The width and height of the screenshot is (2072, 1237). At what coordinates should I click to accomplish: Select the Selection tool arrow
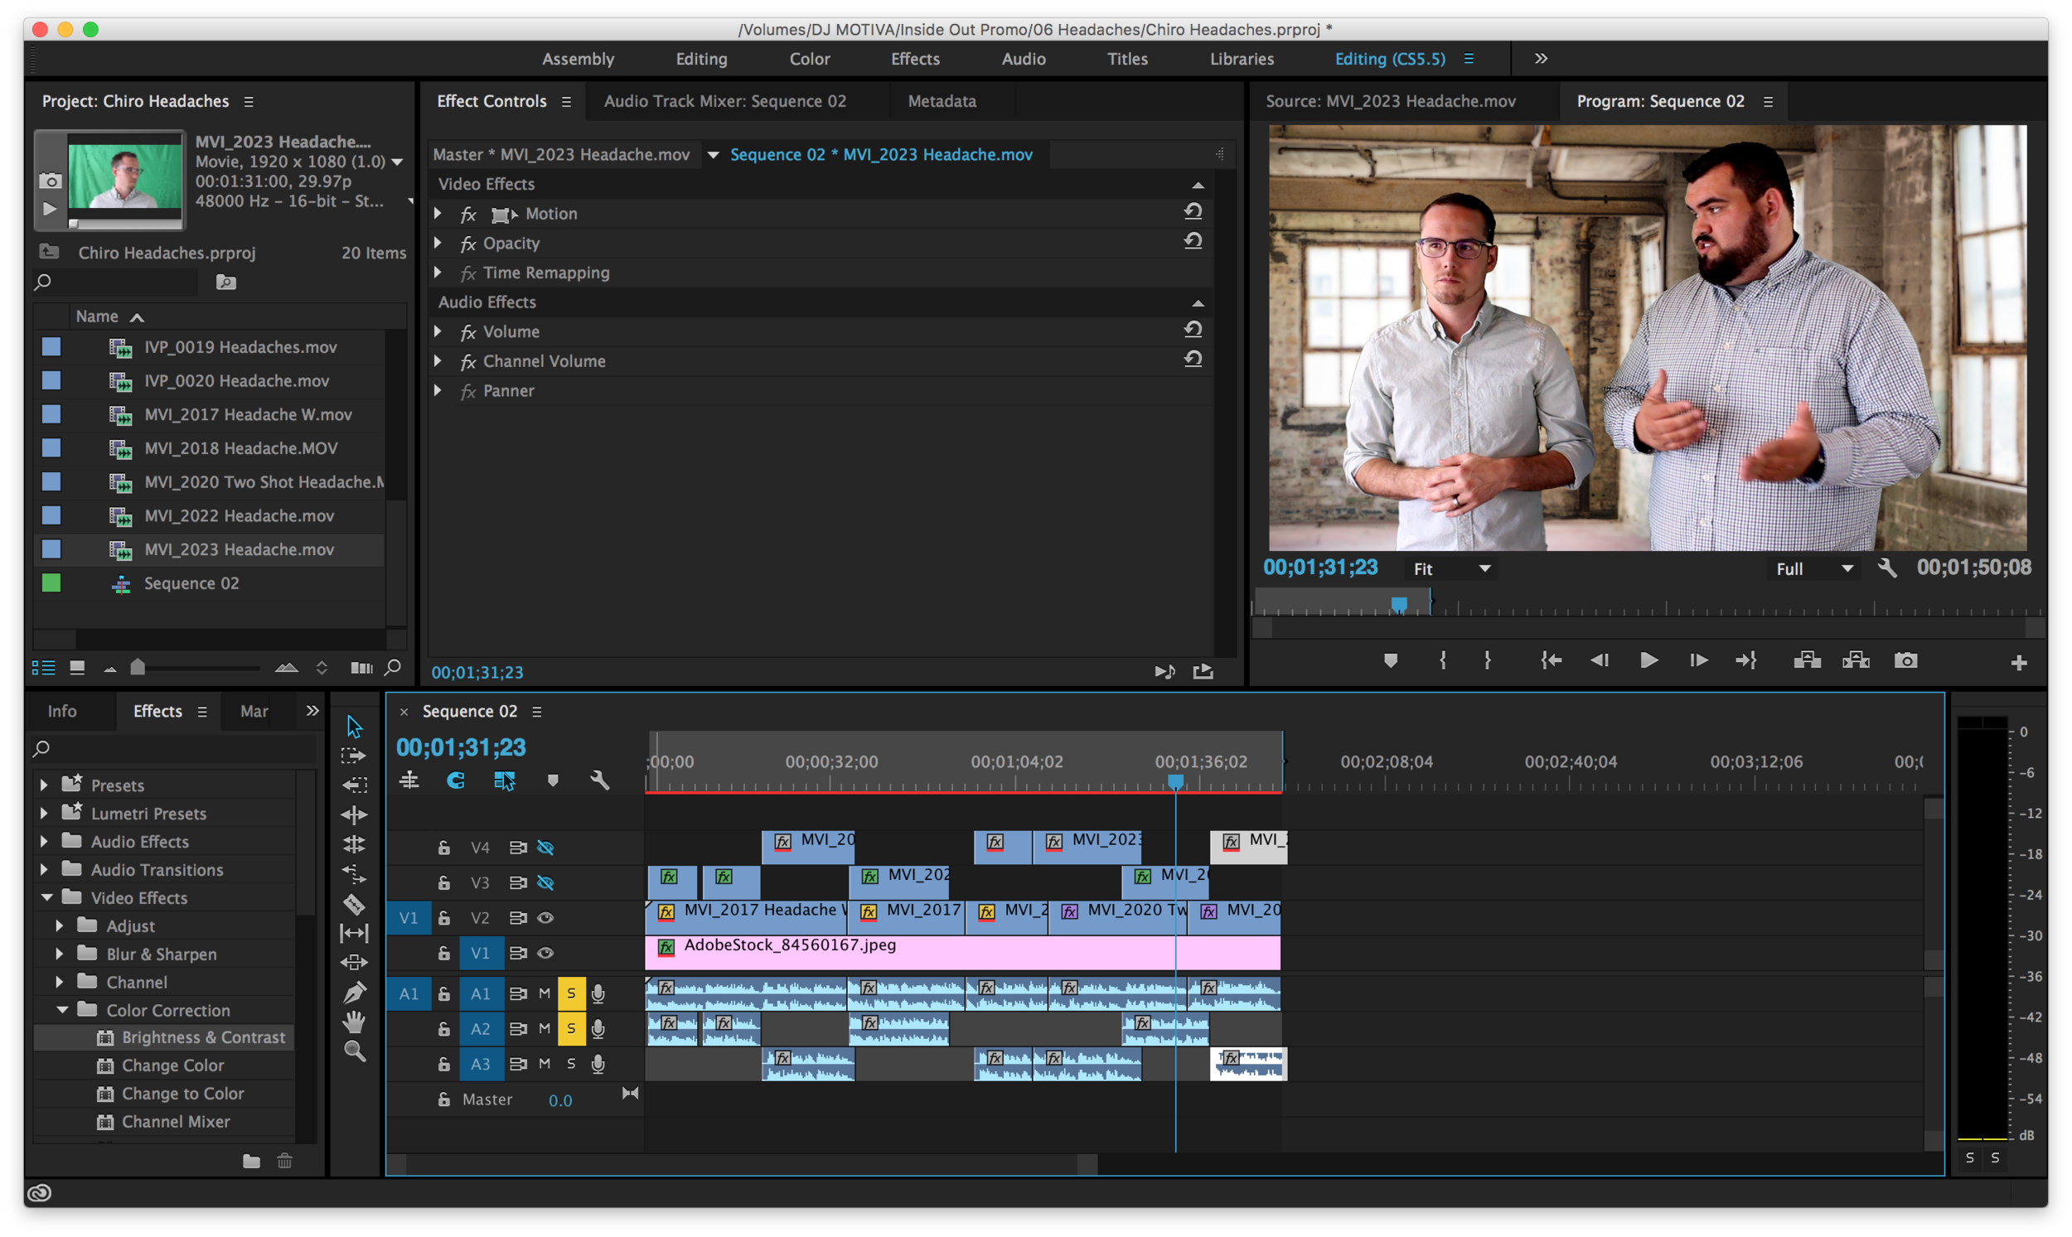pyautogui.click(x=355, y=727)
